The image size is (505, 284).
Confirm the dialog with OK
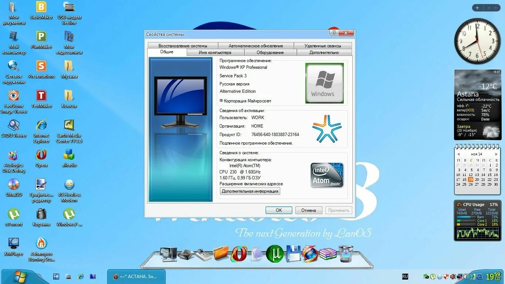click(x=279, y=210)
